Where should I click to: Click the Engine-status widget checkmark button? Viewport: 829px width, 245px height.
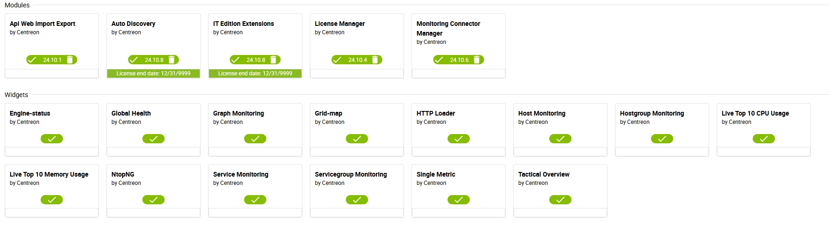pyautogui.click(x=52, y=139)
